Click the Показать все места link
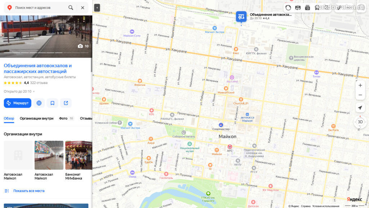 [29, 191]
